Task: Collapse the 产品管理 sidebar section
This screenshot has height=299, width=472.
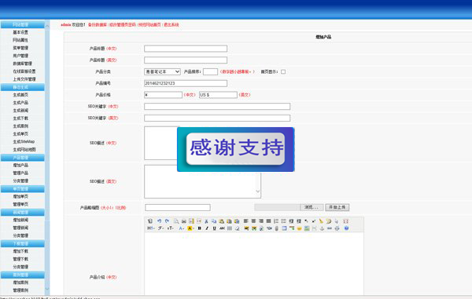Action: 23,158
